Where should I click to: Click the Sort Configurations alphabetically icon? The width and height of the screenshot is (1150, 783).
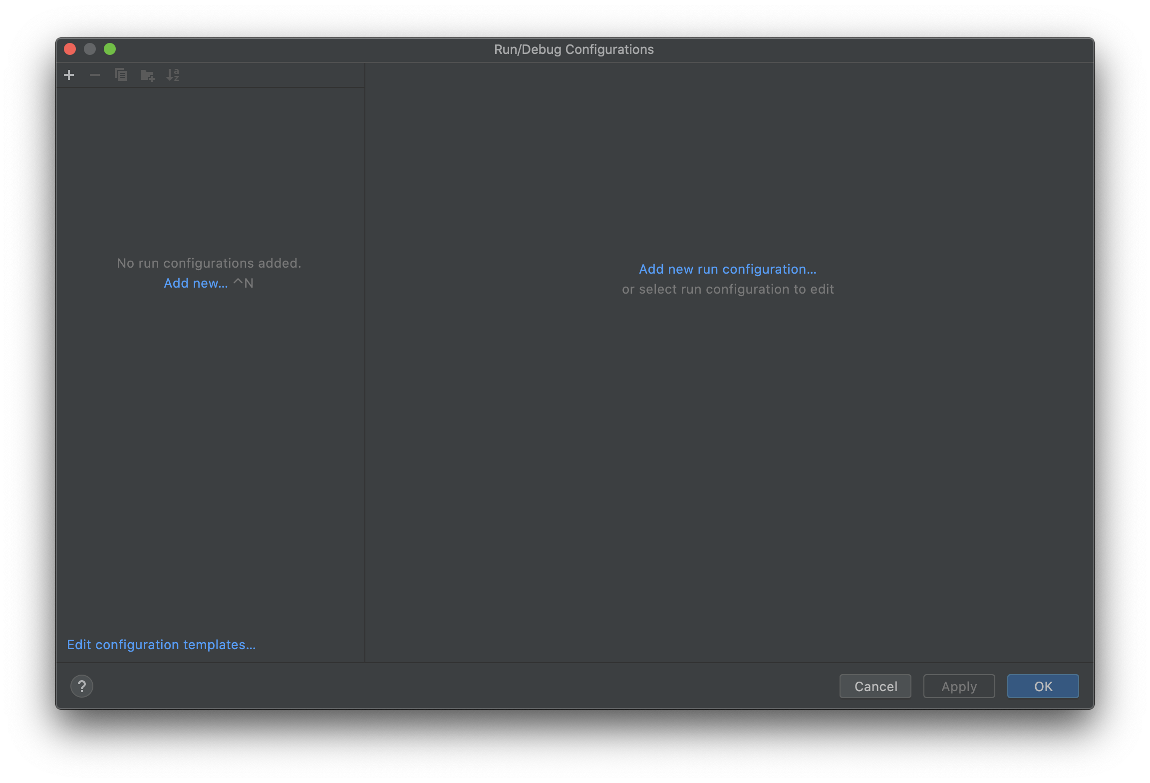point(173,75)
